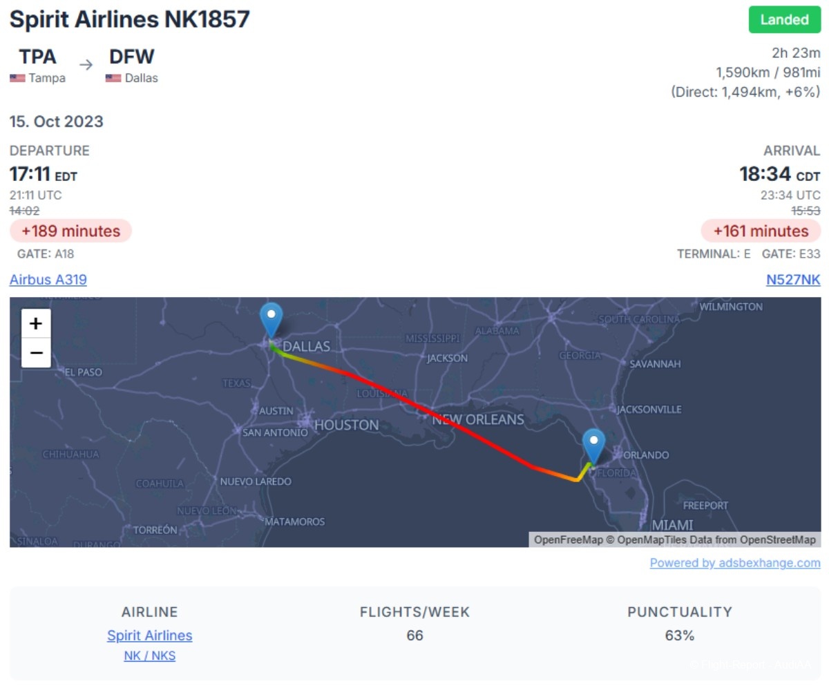The height and width of the screenshot is (688, 829).
Task: Click the DFW airport code
Action: click(132, 57)
